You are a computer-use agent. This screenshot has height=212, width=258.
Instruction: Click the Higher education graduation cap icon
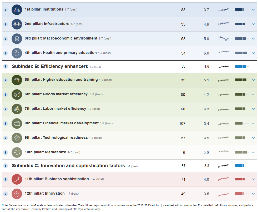17,80
